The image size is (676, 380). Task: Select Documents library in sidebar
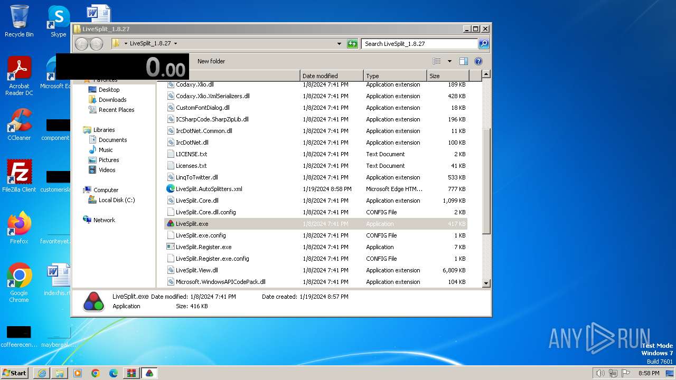112,140
